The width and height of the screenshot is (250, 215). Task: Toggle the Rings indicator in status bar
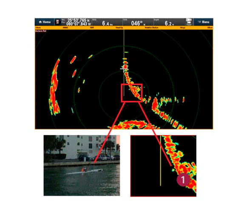[x=183, y=28]
